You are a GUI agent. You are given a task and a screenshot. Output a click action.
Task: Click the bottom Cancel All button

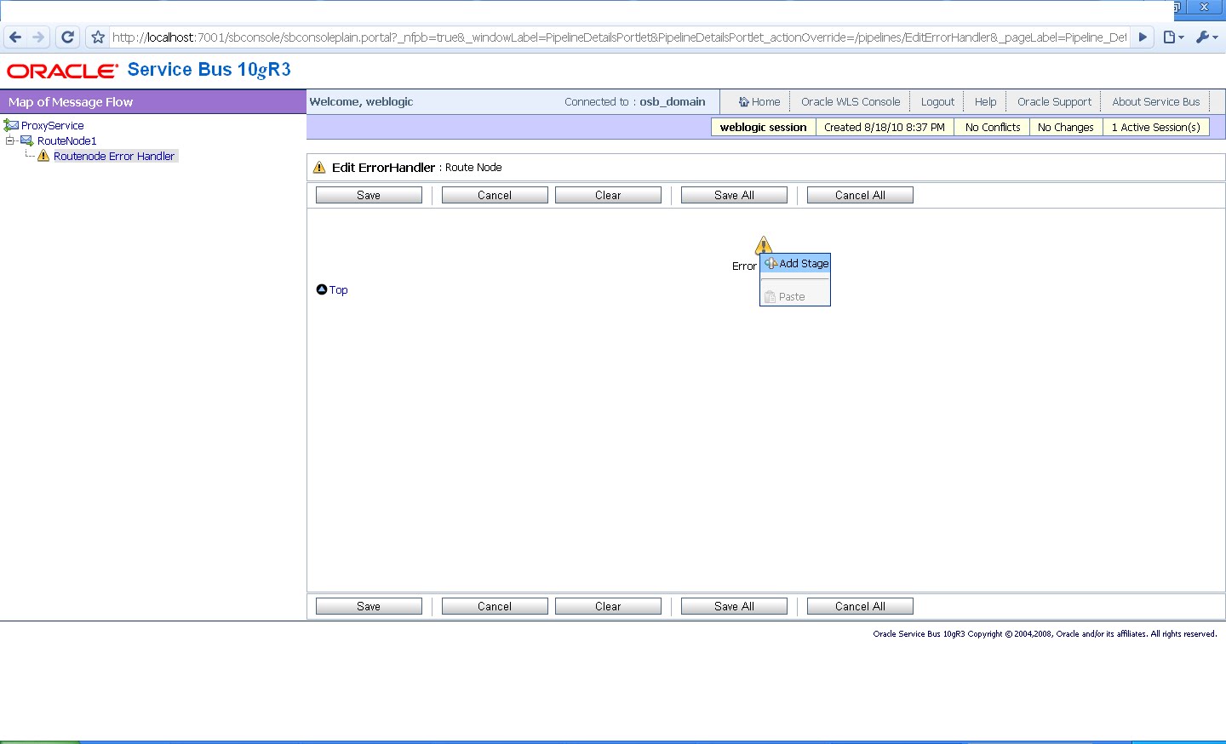860,606
